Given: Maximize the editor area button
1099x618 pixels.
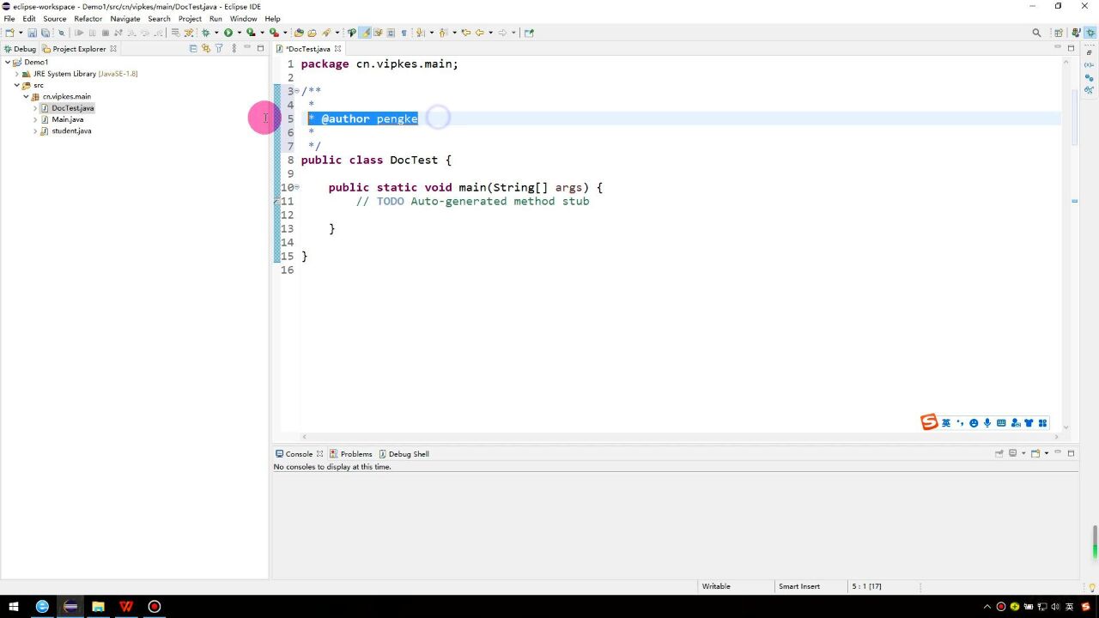Looking at the screenshot, I should click(1071, 48).
